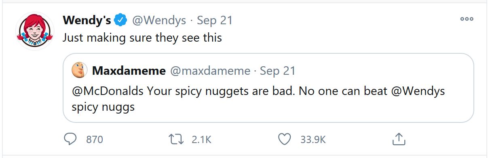The image size is (488, 158).
Task: Click the Wendy's display name
Action: point(87,20)
